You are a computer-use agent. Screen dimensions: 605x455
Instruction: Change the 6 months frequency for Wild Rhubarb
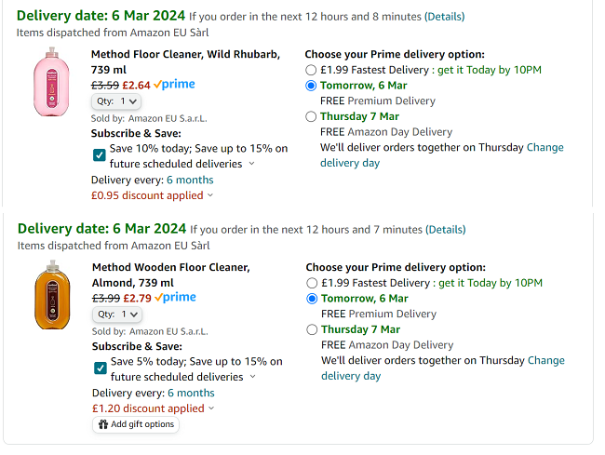pyautogui.click(x=190, y=180)
